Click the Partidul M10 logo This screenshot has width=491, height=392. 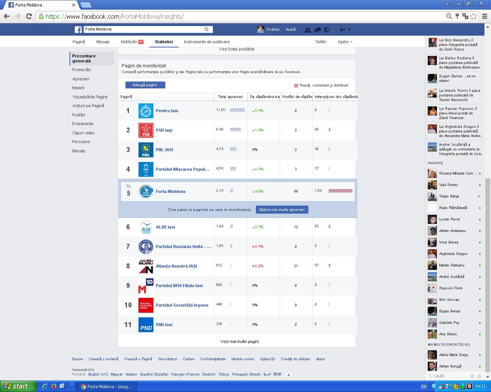(x=146, y=286)
